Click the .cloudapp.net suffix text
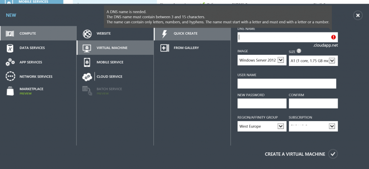 [x=325, y=45]
